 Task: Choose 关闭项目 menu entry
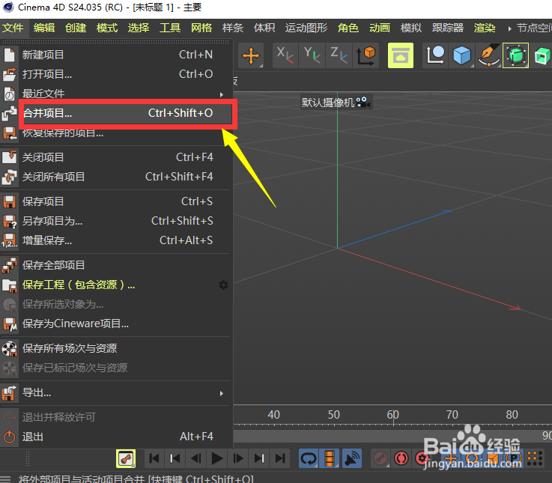click(116, 157)
